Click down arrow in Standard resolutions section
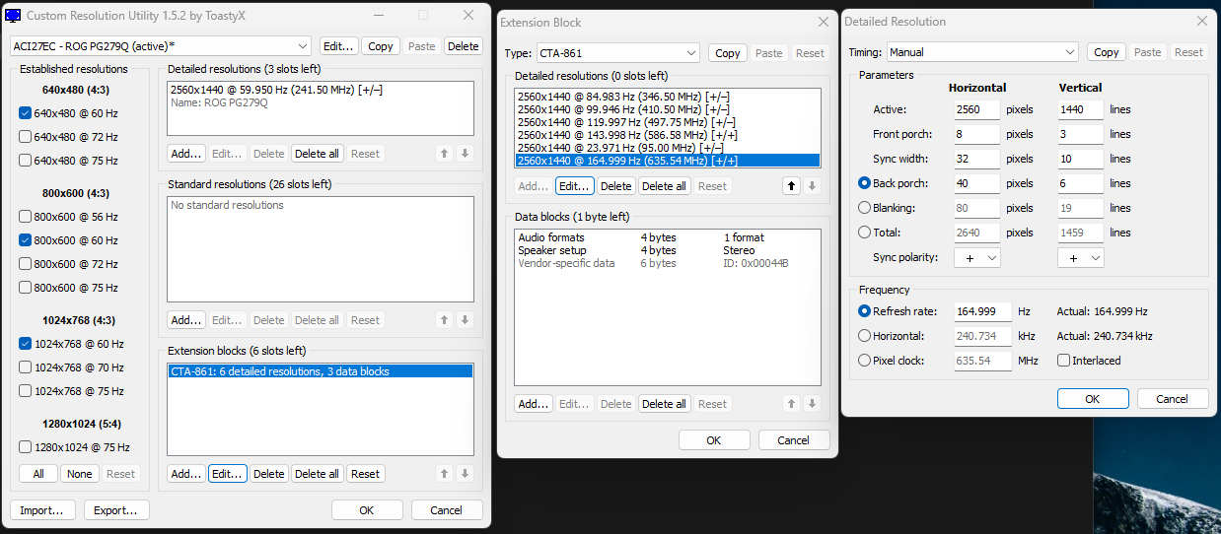 coord(466,320)
